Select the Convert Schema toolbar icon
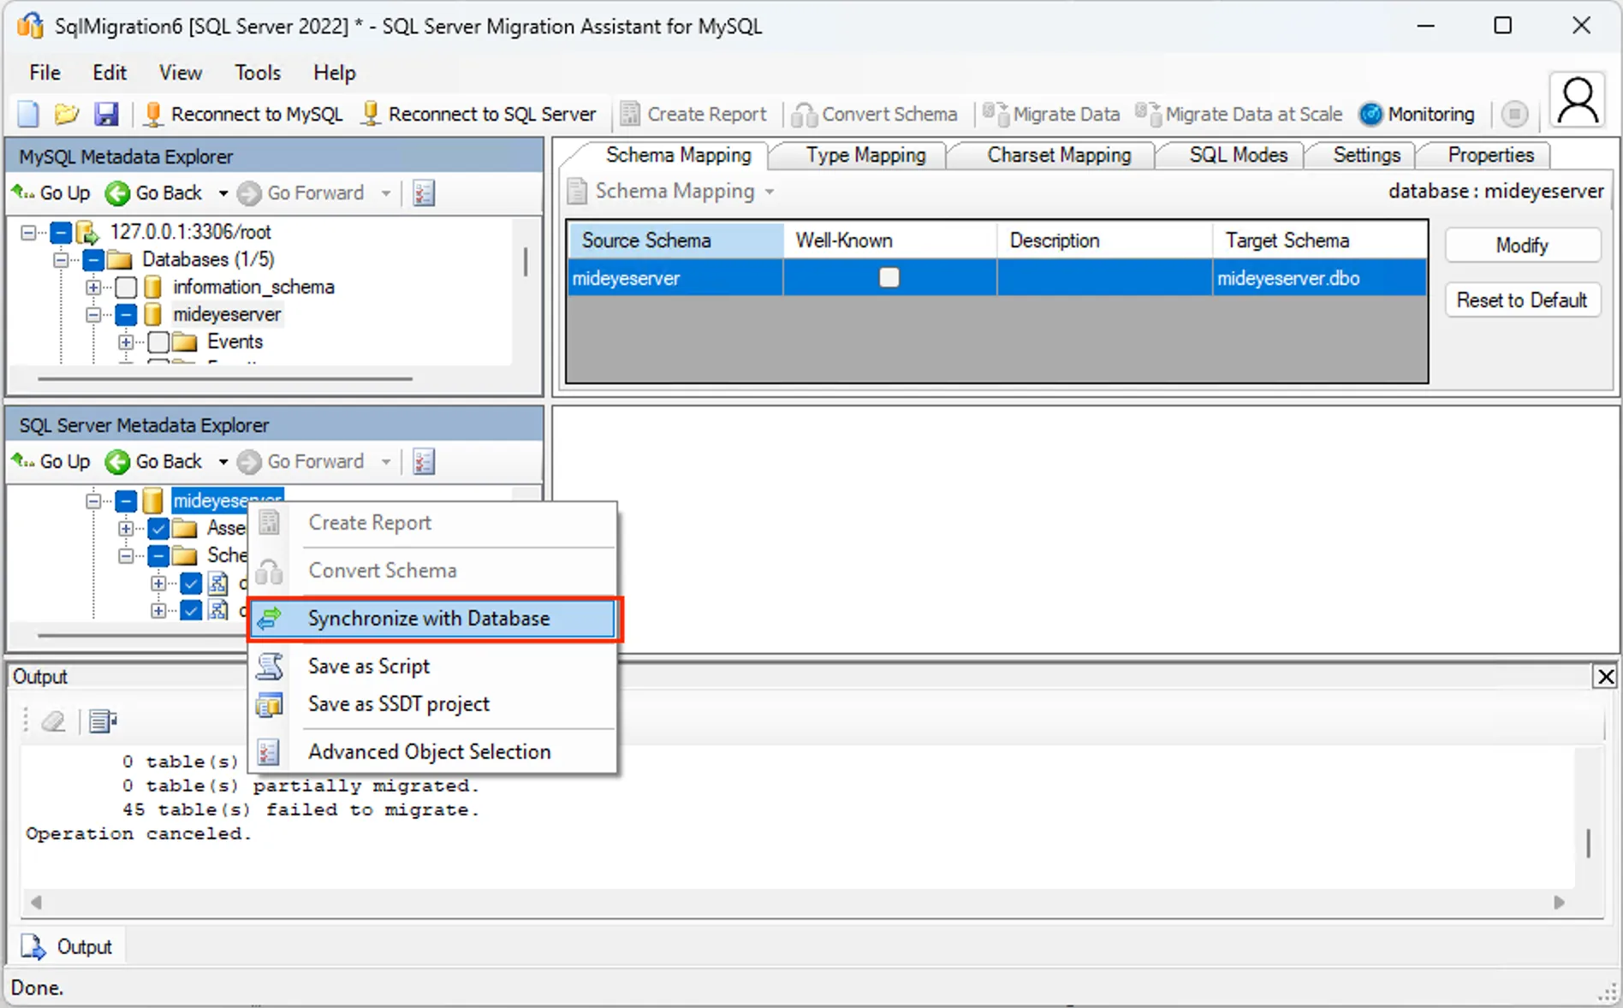Screen dimensions: 1623x1008 point(803,114)
